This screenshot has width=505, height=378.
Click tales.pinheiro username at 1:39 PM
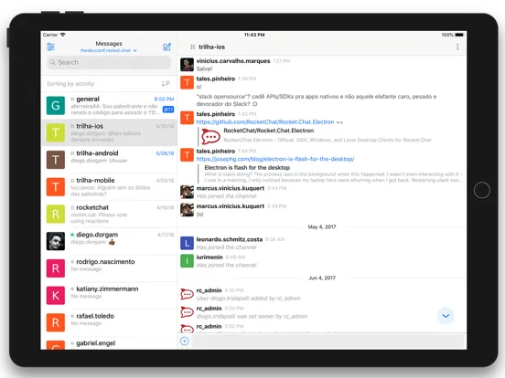coord(216,79)
